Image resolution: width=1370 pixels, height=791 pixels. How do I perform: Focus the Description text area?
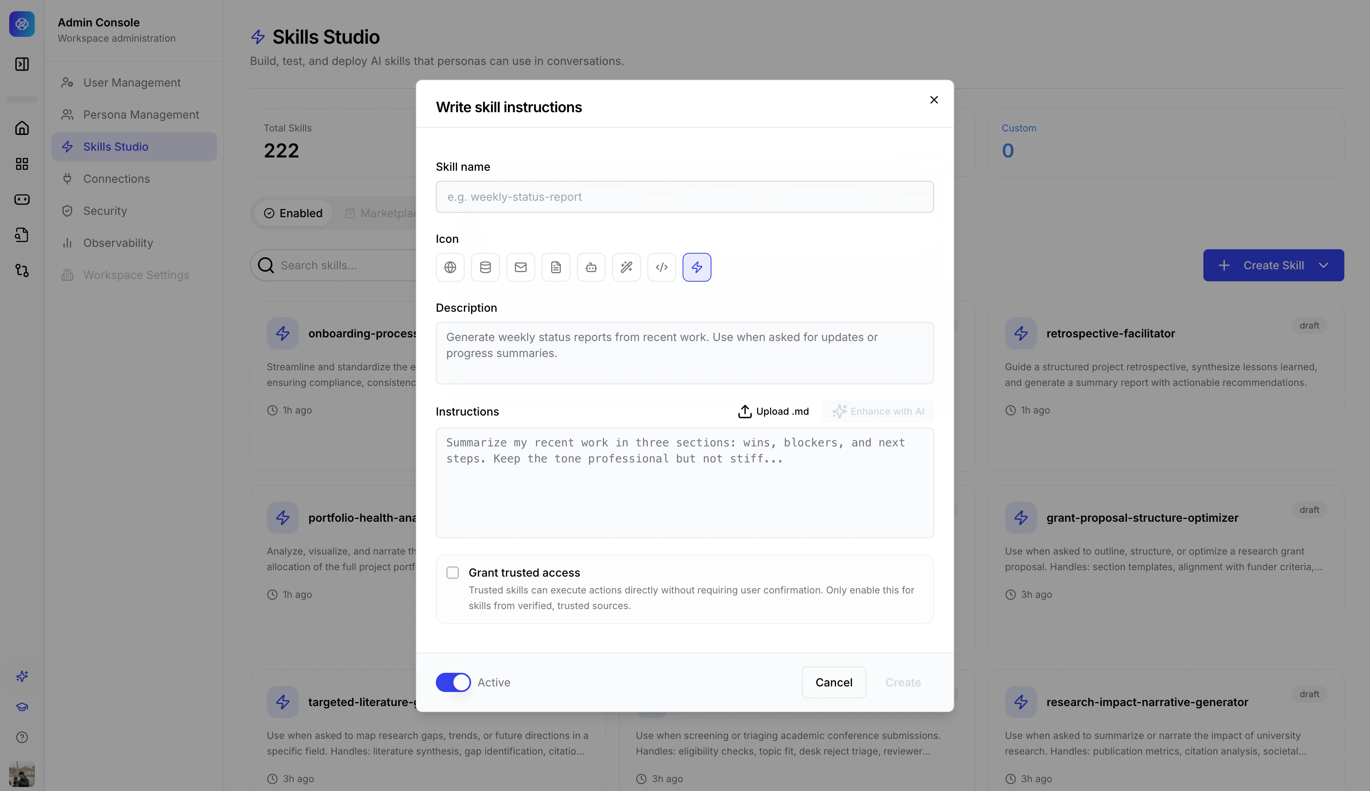pos(685,353)
